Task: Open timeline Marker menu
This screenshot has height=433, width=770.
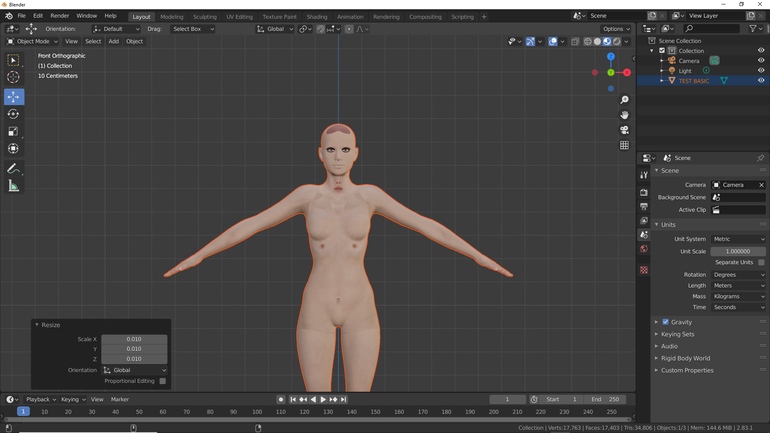Action: coord(120,399)
